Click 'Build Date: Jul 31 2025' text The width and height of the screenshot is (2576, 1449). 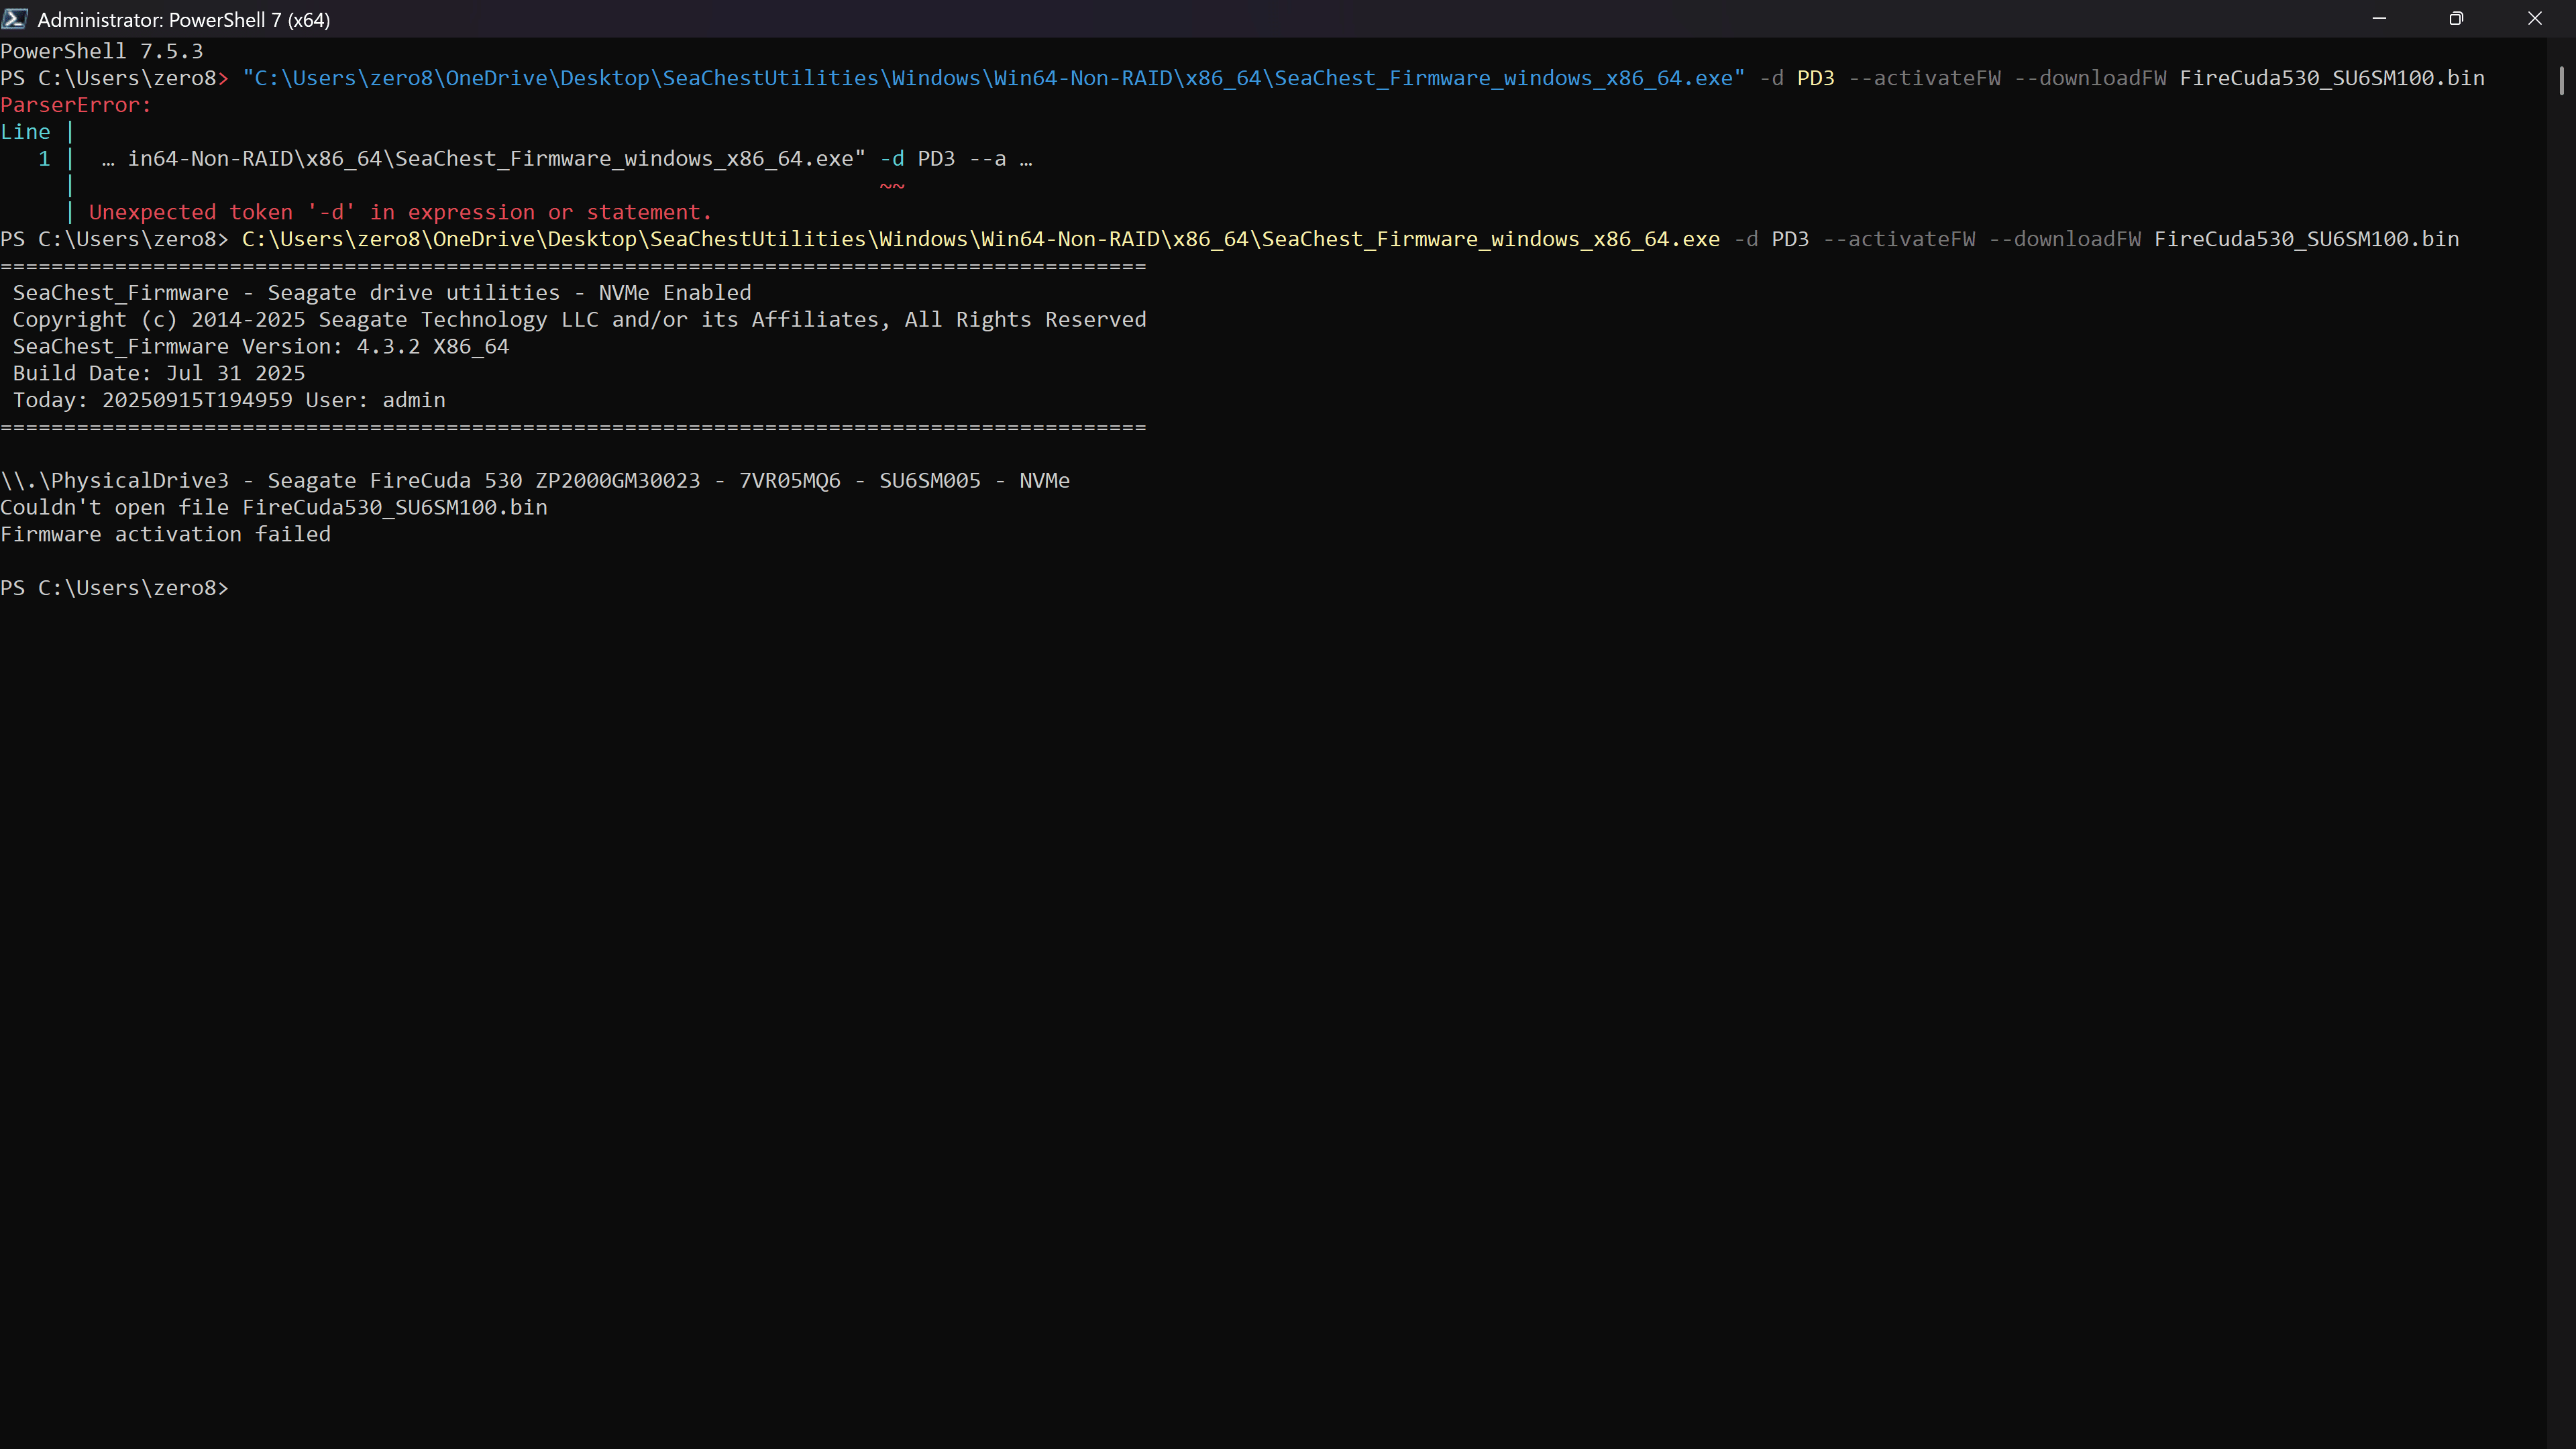click(158, 373)
